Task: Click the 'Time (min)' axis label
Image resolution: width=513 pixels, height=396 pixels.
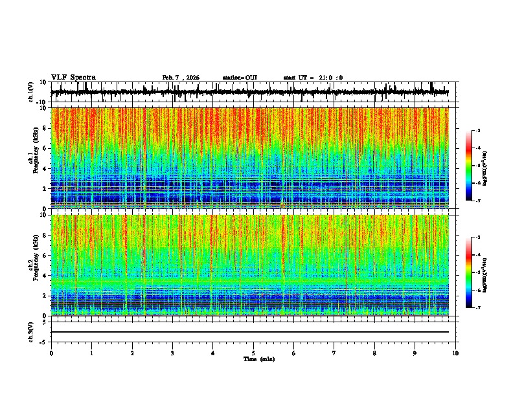Action: click(x=259, y=359)
